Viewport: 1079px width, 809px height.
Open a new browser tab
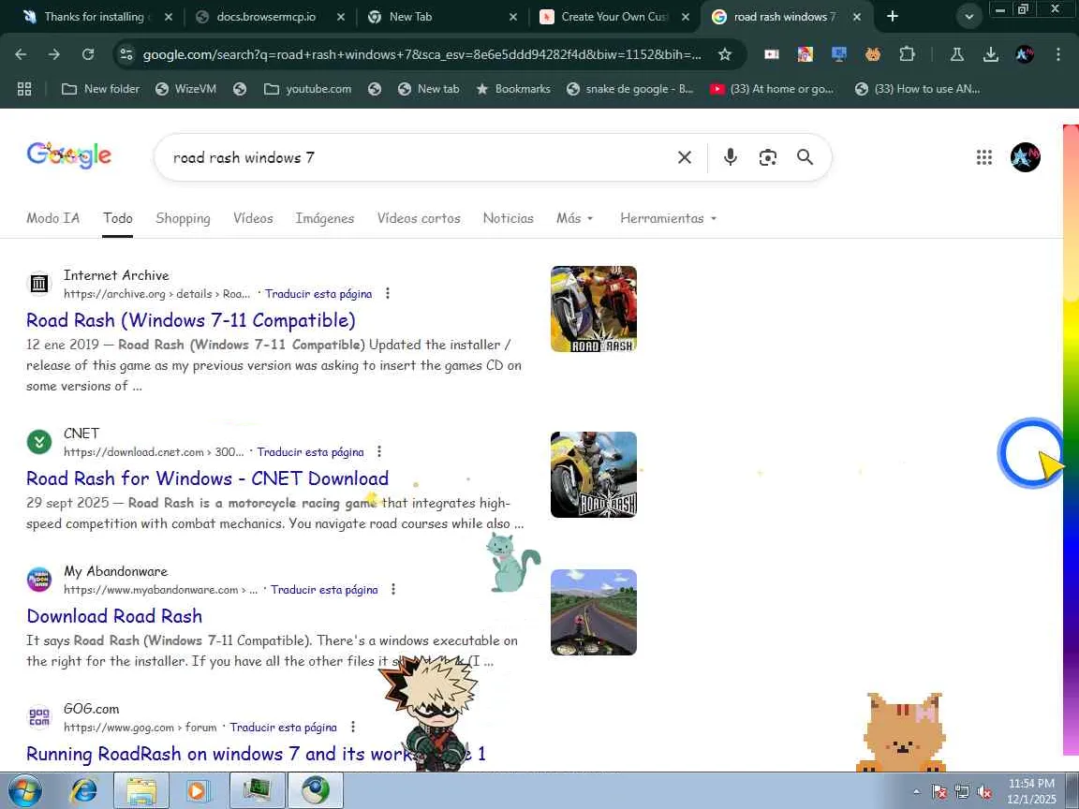[x=893, y=17]
